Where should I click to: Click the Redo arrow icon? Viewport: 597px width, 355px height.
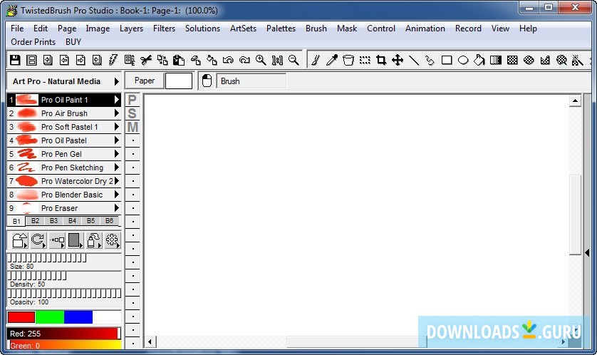pyautogui.click(x=244, y=60)
